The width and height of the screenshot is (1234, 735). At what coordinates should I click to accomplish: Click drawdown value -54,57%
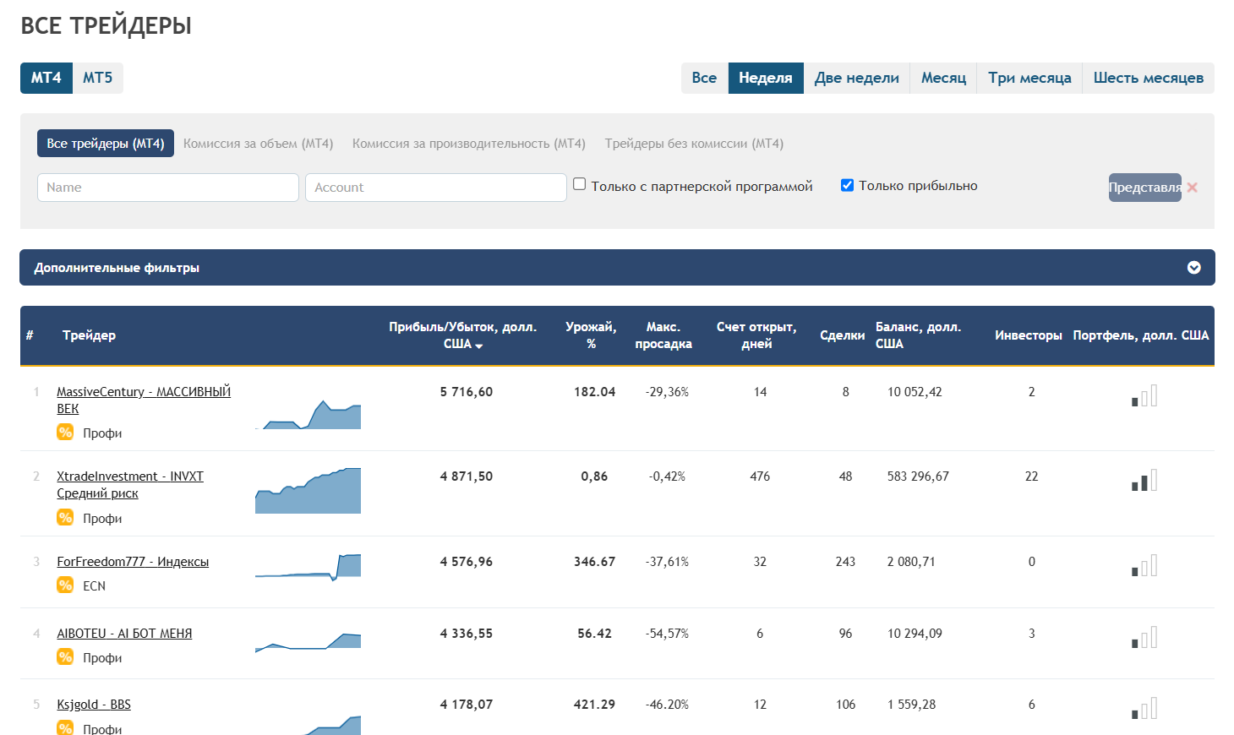tap(667, 634)
